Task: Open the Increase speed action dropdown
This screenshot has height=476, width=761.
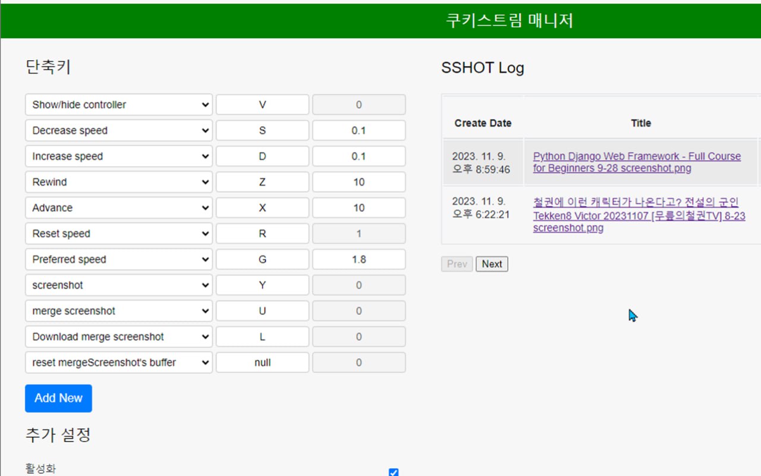Action: [119, 156]
